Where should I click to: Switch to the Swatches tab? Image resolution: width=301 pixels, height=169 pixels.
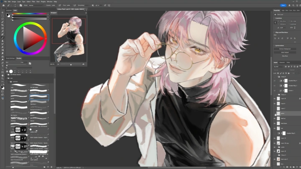9,10
